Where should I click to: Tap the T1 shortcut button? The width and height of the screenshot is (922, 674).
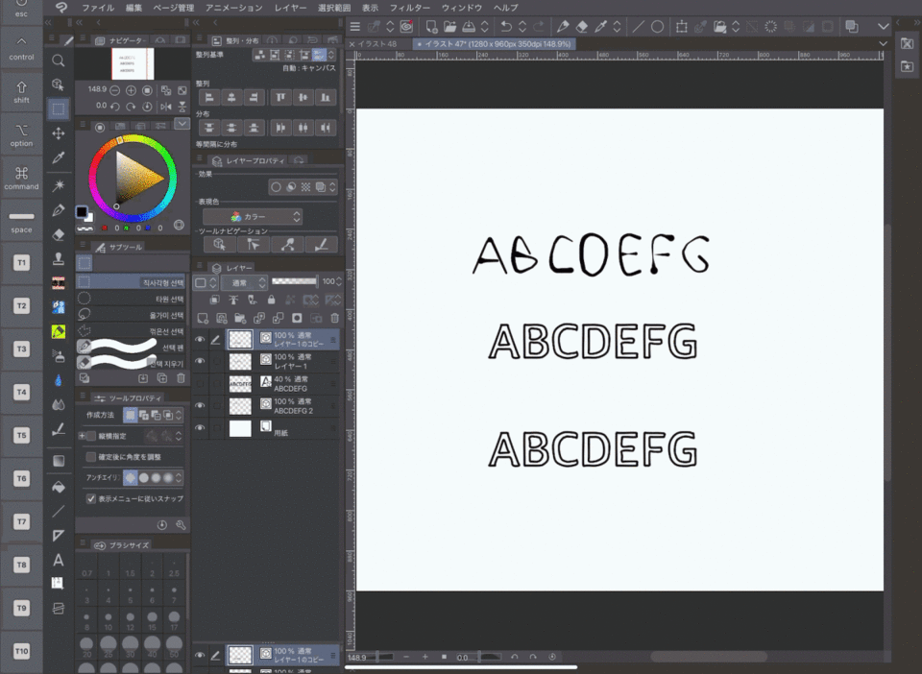pos(22,263)
